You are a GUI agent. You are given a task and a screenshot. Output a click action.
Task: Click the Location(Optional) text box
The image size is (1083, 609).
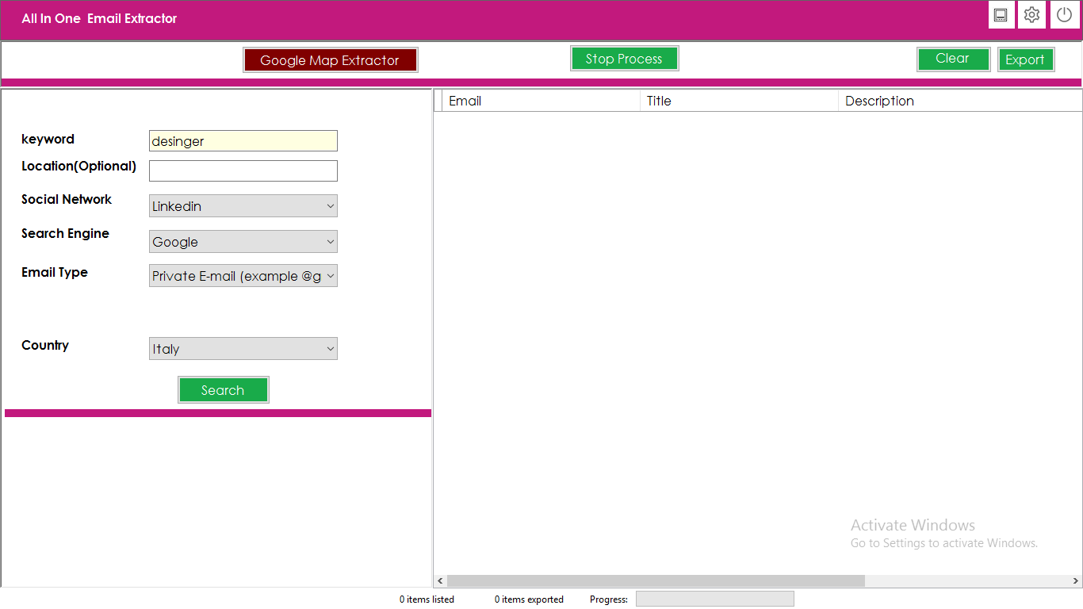point(243,170)
